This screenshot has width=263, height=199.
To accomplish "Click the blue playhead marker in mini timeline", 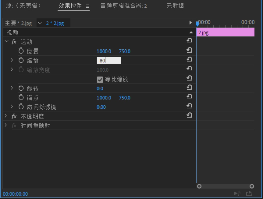I will (x=197, y=23).
